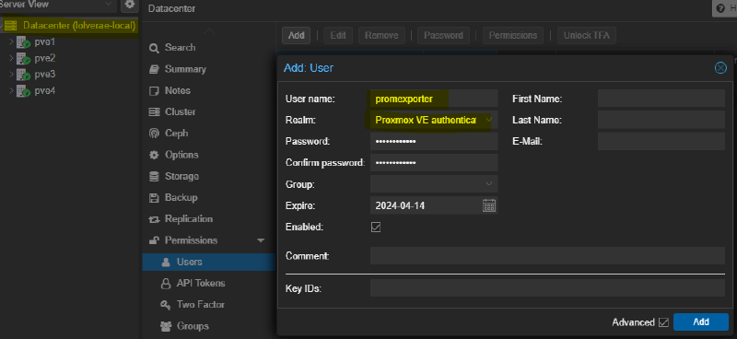Click the Comment input field
Screen dimensions: 737x339
click(547, 256)
